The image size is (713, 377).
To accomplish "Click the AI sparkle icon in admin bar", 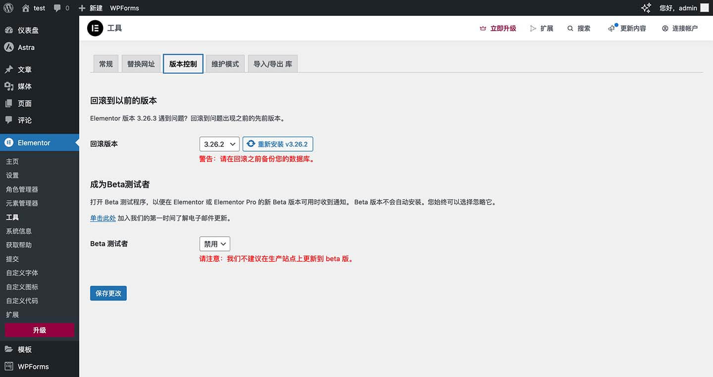I will pos(646,8).
